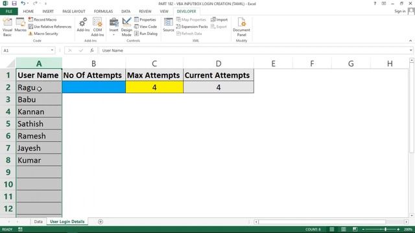Switch to Normal view
Viewport: 415px width, 233px height.
point(331,229)
